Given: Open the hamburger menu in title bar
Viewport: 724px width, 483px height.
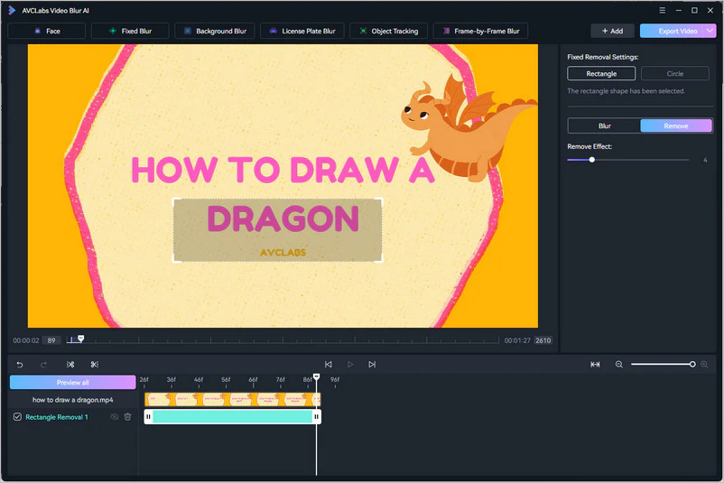Looking at the screenshot, I should point(662,10).
